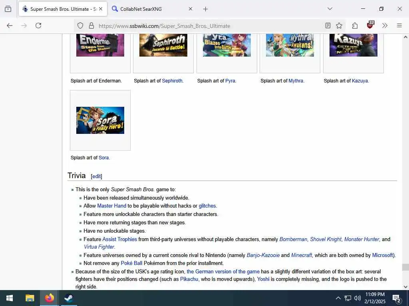Open the volume control tray icon
409x306 pixels.
pos(357,298)
